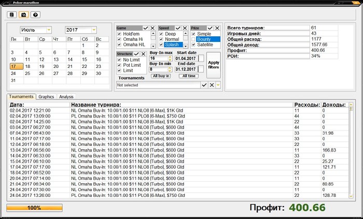Check all in the Prize filter
Viewport: 363px width, 219px height.
coord(210,28)
